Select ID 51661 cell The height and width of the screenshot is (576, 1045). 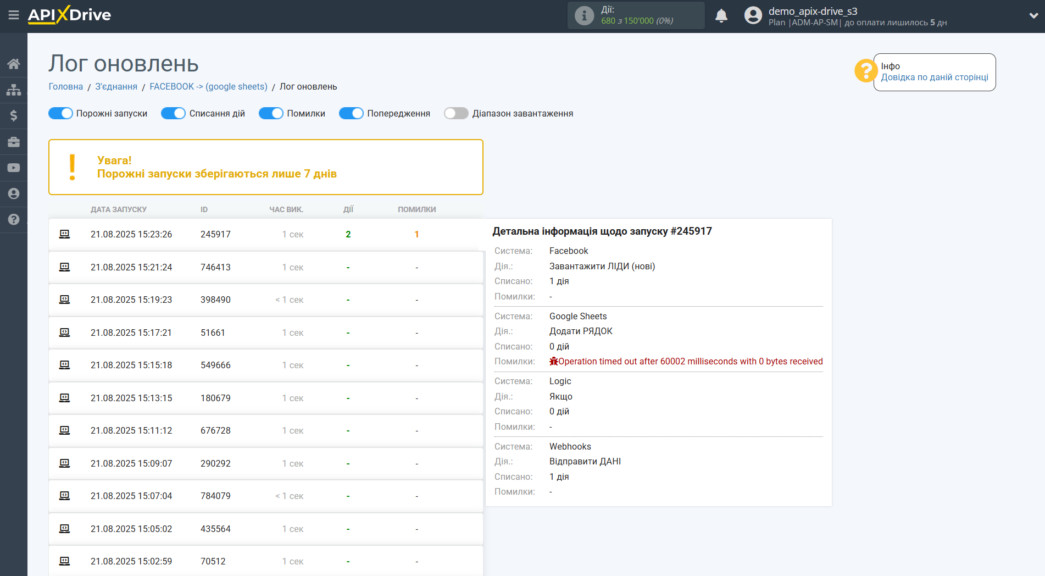(x=213, y=333)
